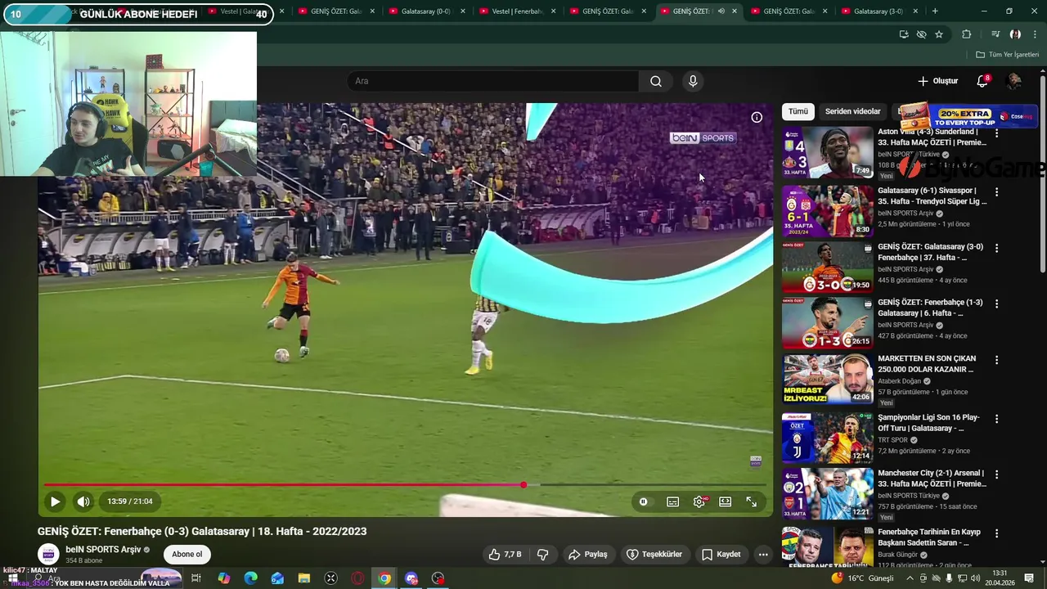Open the Chrome three-dot menu

click(x=1033, y=34)
